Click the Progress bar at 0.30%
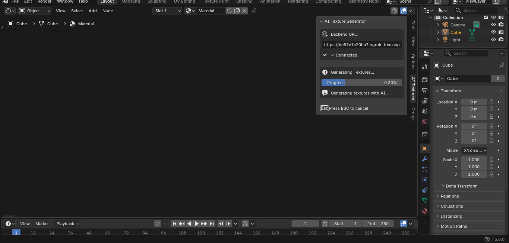The width and height of the screenshot is (509, 243). (x=362, y=83)
